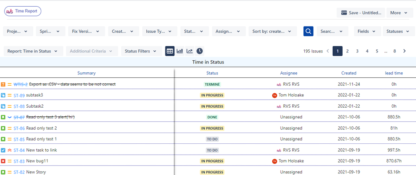416x175 pixels.
Task: Click Tom Holoake avatar on ST-83 row
Action: pyautogui.click(x=275, y=161)
